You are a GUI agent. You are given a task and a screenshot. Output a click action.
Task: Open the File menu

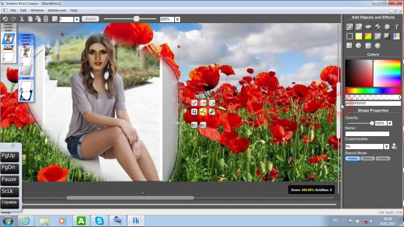click(x=13, y=10)
